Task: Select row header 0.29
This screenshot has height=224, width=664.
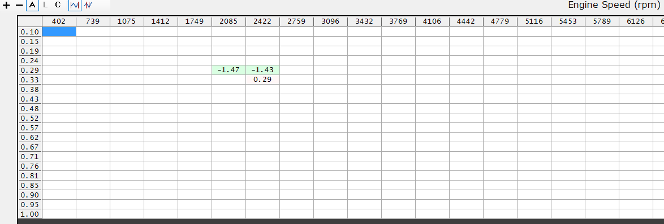Action: (30, 70)
